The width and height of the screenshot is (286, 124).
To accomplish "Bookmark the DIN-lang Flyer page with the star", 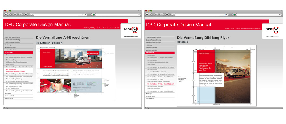I will click(225, 14).
